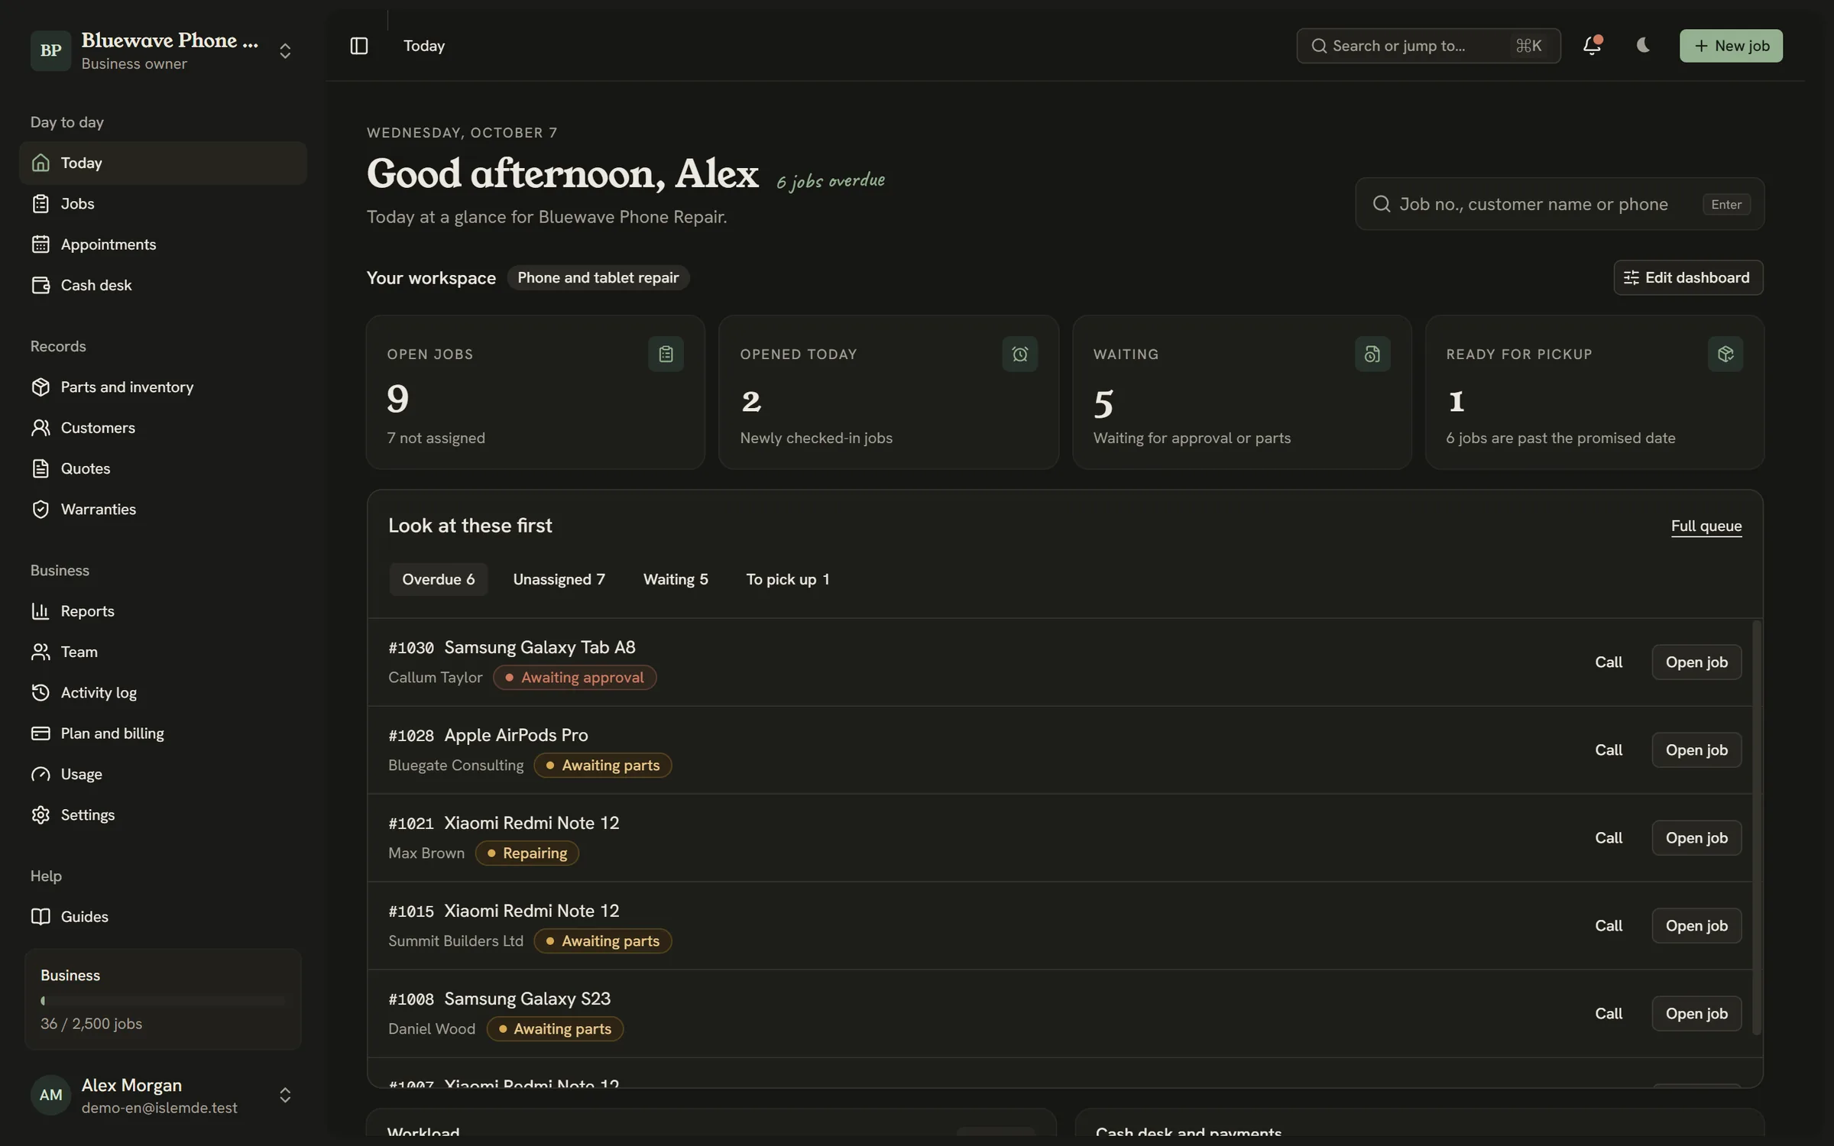Open Plan and billing card icon

[41, 733]
